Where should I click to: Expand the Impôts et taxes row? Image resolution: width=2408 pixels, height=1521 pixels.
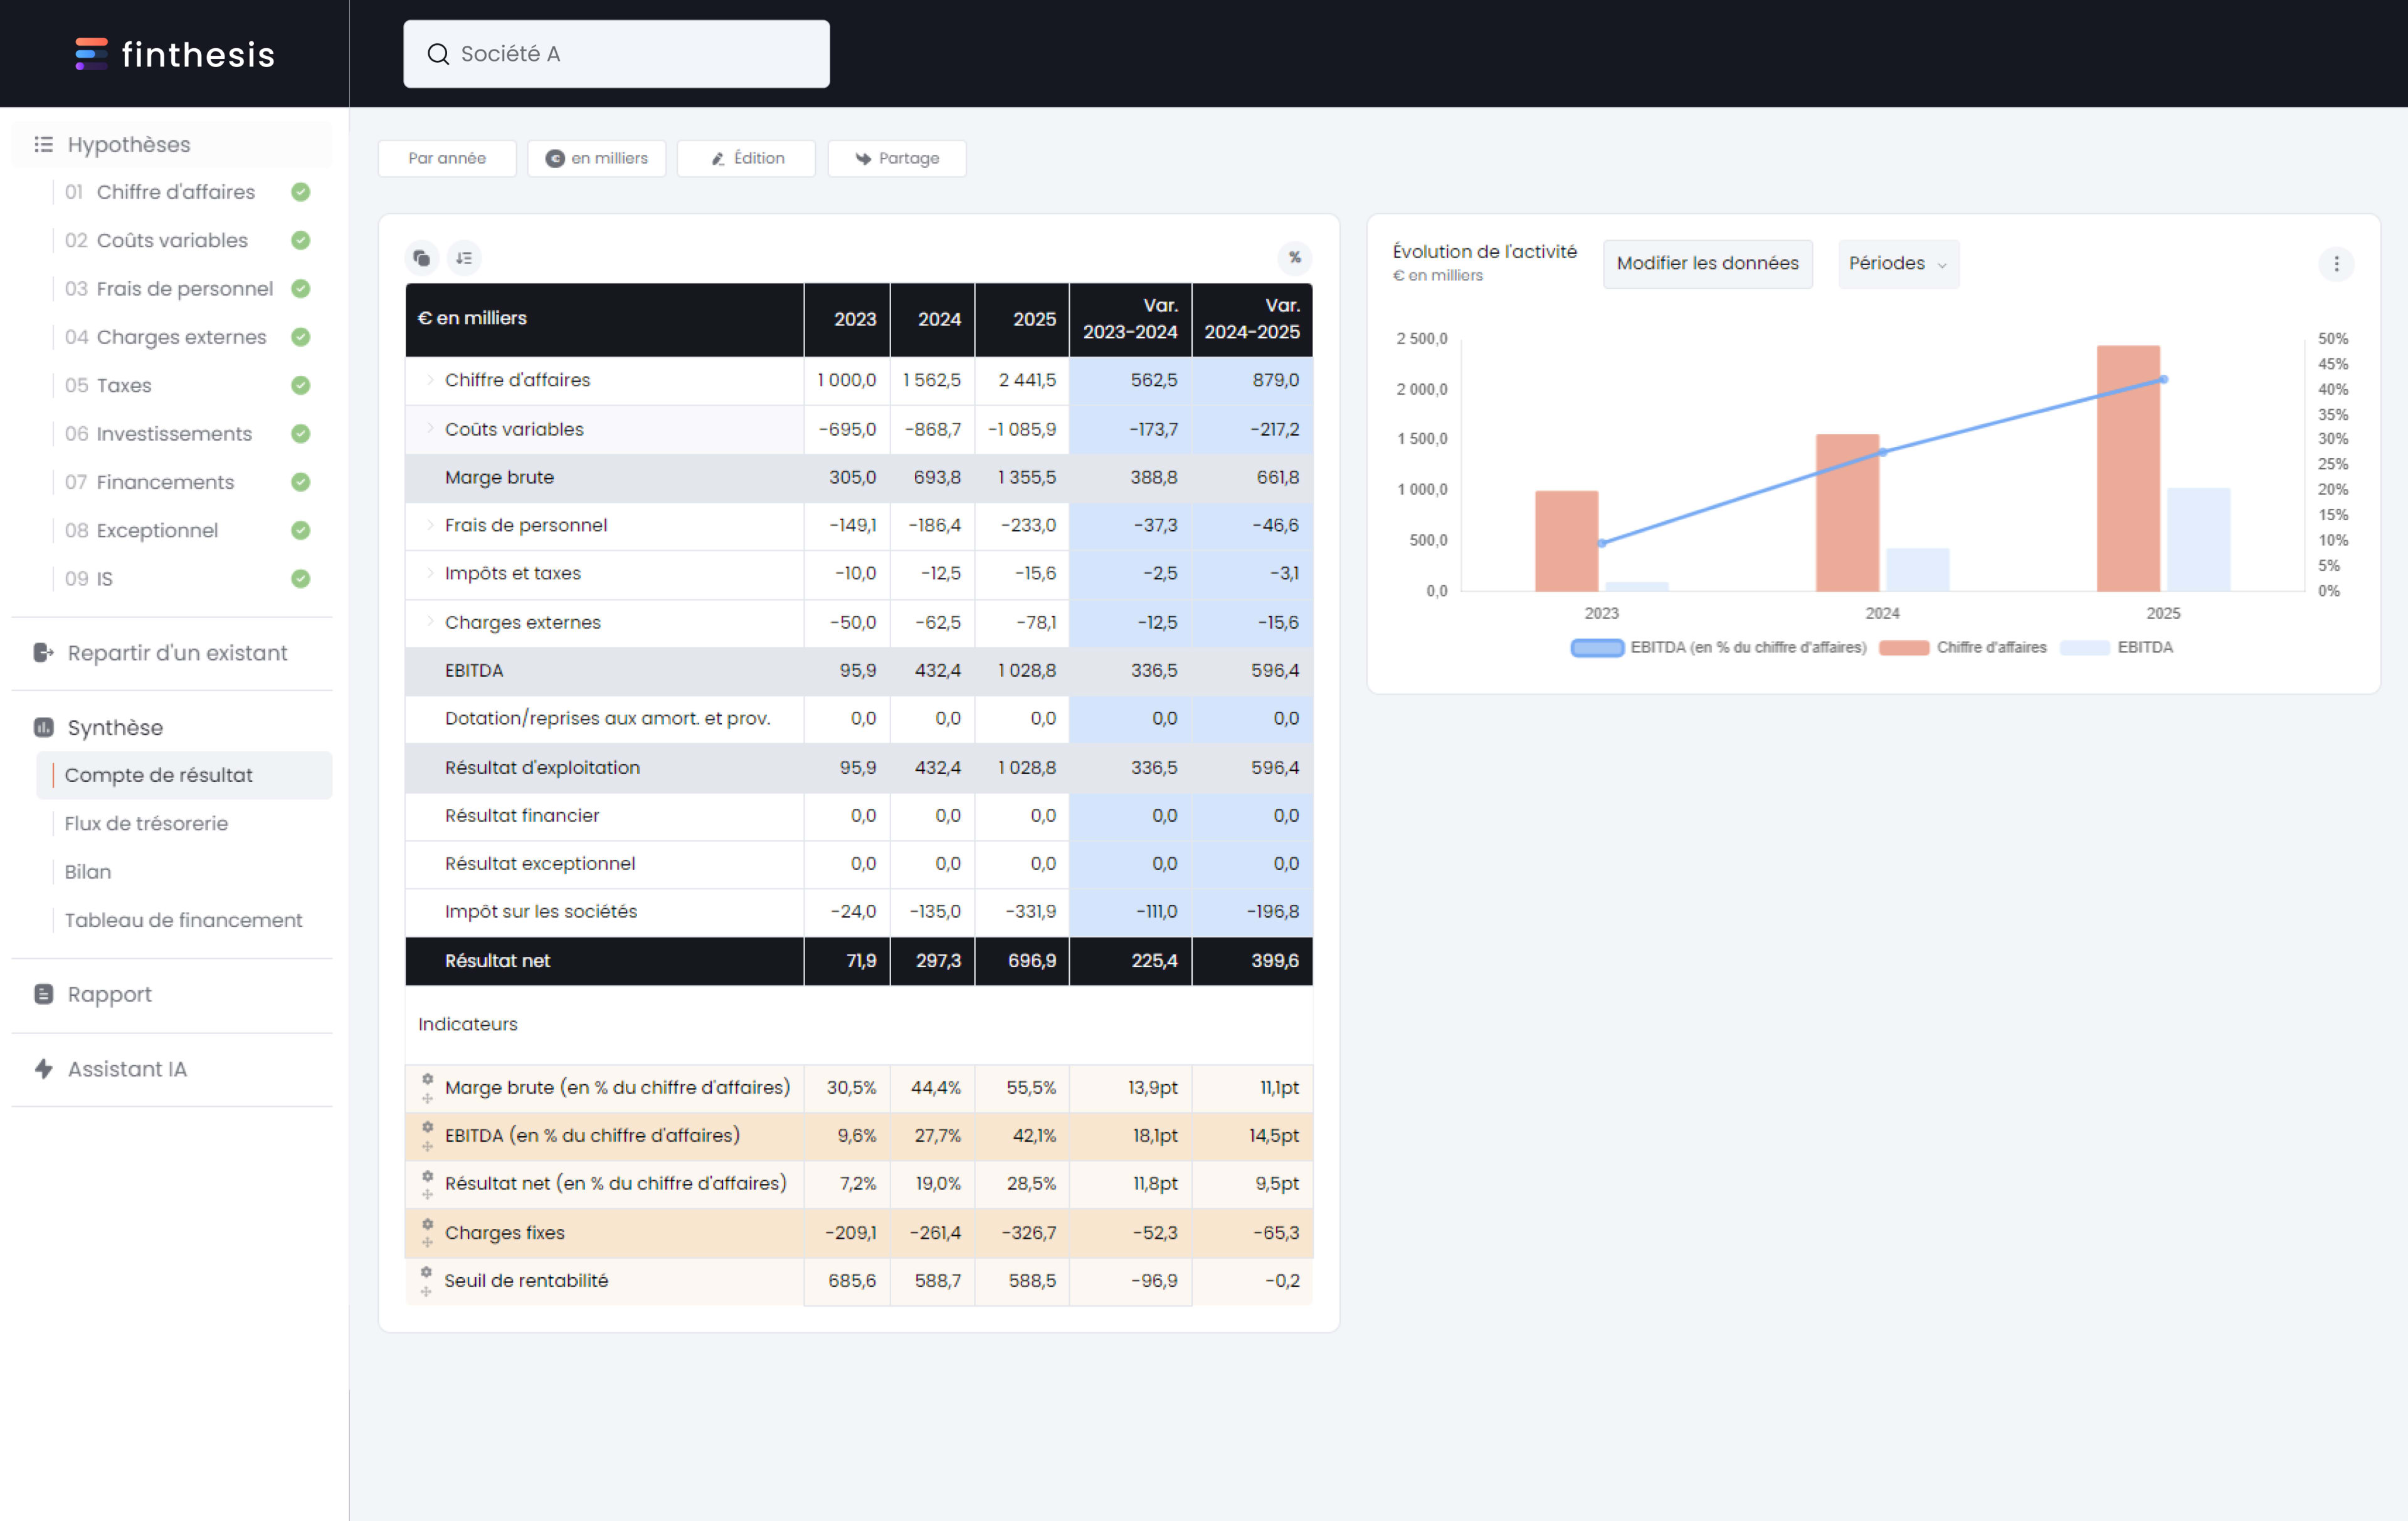click(x=430, y=573)
